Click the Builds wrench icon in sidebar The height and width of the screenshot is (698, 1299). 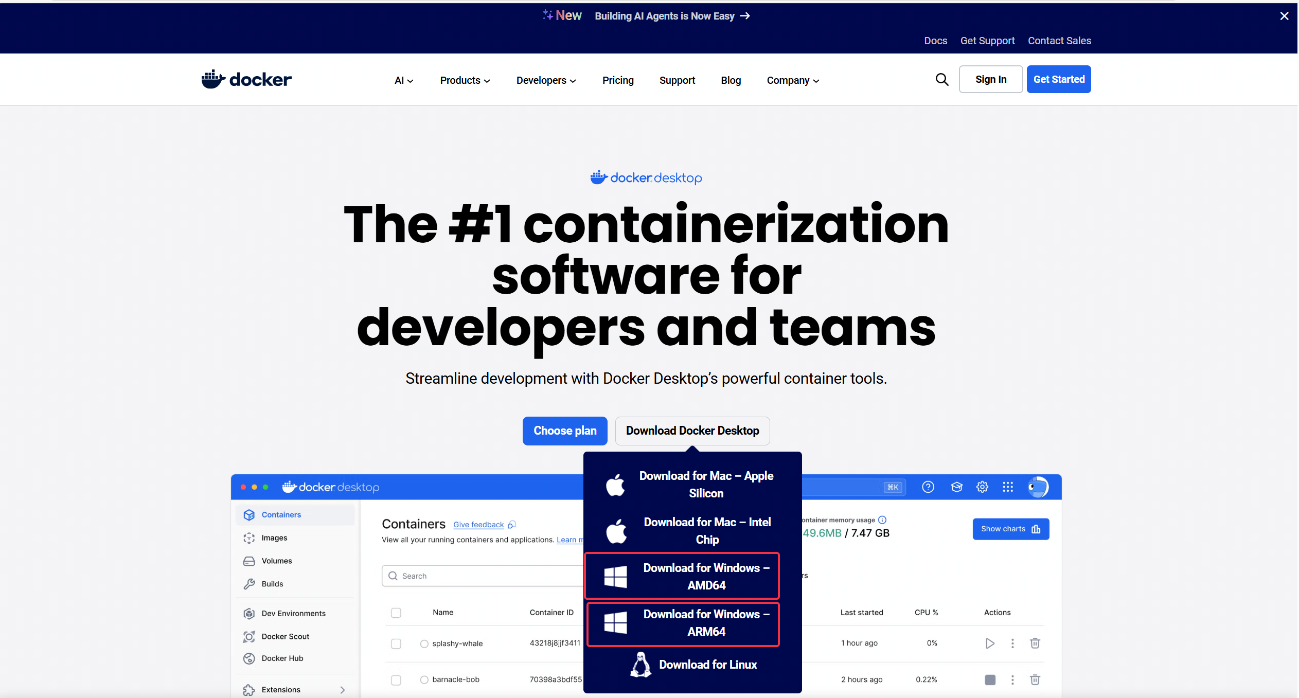coord(249,584)
